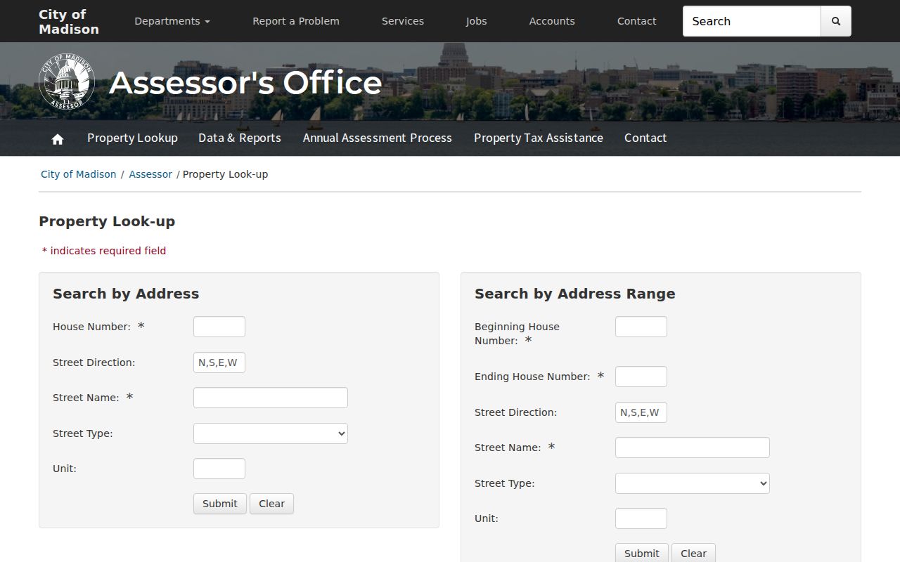The height and width of the screenshot is (562, 900).
Task: Open Street Type dropdown in Search by Address
Action: [271, 433]
